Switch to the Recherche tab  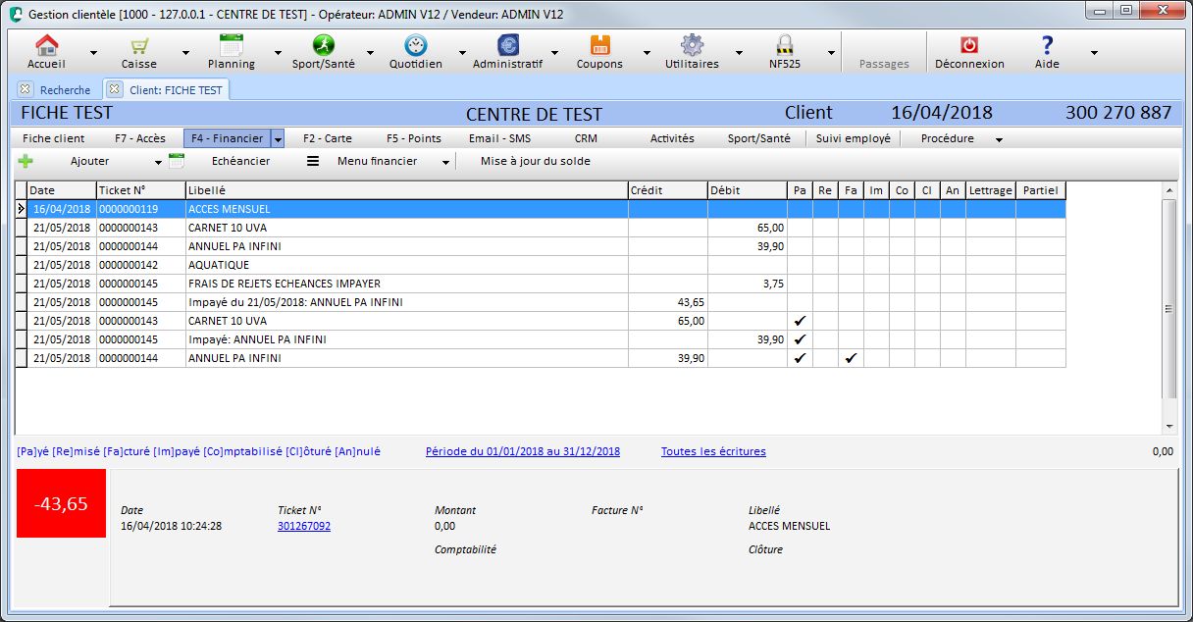click(x=65, y=90)
